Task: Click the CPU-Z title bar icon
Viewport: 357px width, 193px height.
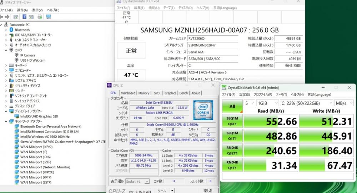Action: point(109,85)
